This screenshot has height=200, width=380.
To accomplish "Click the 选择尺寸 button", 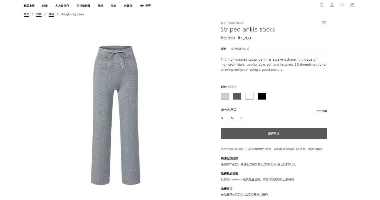I will (x=274, y=133).
